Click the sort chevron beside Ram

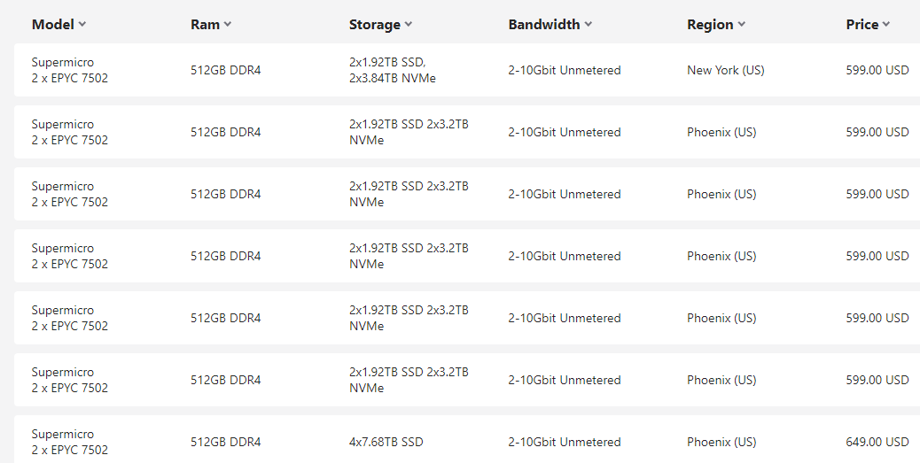coord(228,25)
